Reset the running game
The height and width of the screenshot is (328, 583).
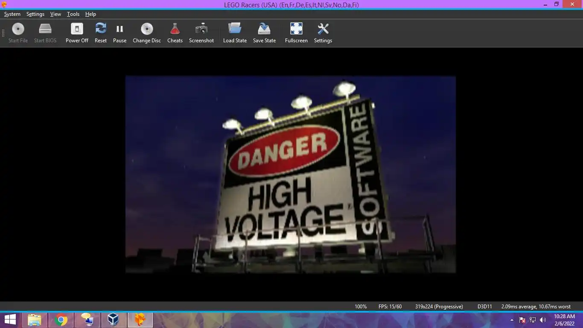[101, 33]
